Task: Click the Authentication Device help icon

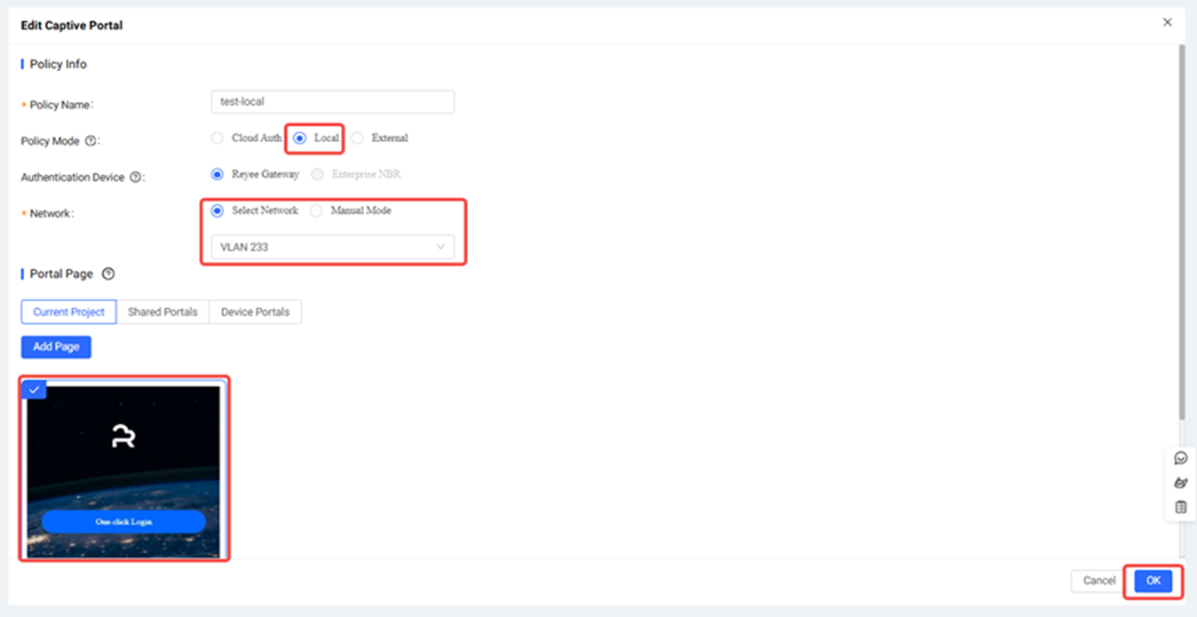Action: pyautogui.click(x=136, y=178)
